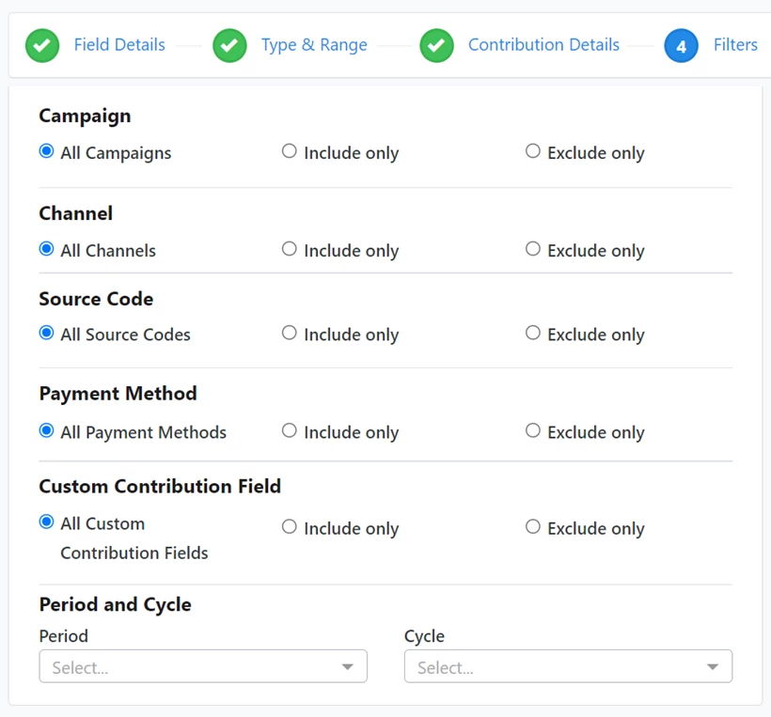Select the All Payment Methods radio button
The height and width of the screenshot is (717, 771).
point(46,430)
